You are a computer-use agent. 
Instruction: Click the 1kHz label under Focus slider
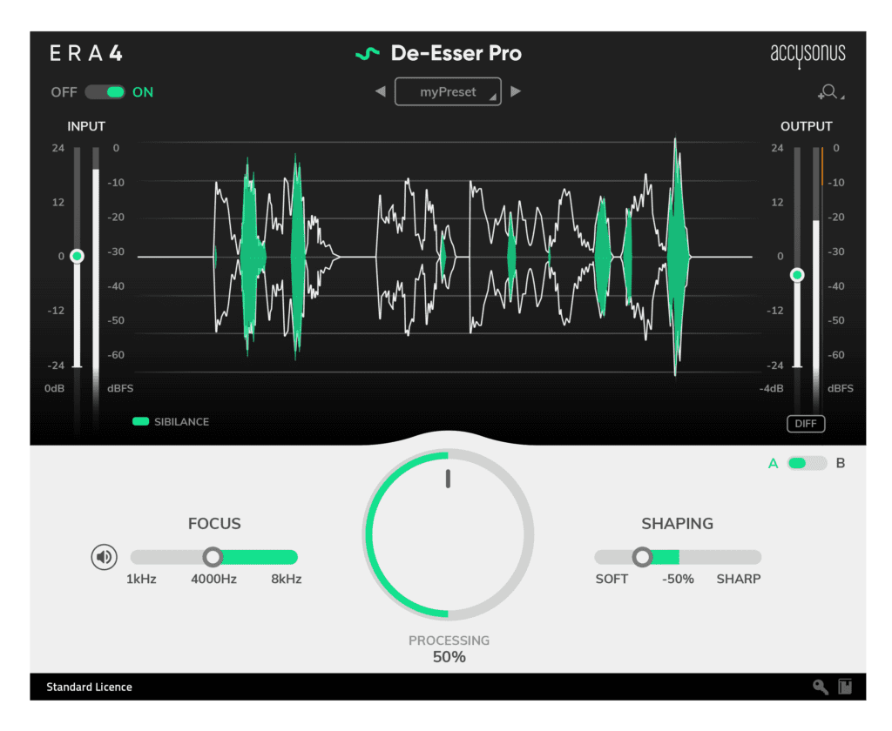(x=141, y=580)
